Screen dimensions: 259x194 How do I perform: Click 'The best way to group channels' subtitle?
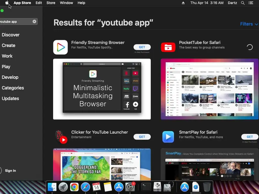click(202, 47)
